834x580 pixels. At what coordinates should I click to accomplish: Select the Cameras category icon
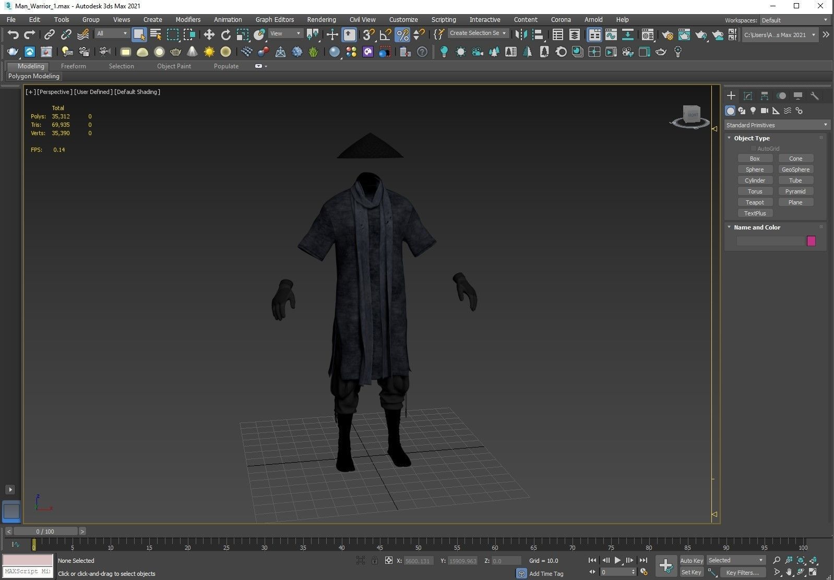[764, 111]
